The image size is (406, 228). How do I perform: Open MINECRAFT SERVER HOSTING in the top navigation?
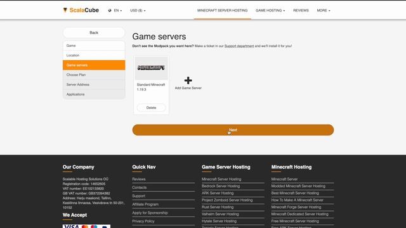223,10
